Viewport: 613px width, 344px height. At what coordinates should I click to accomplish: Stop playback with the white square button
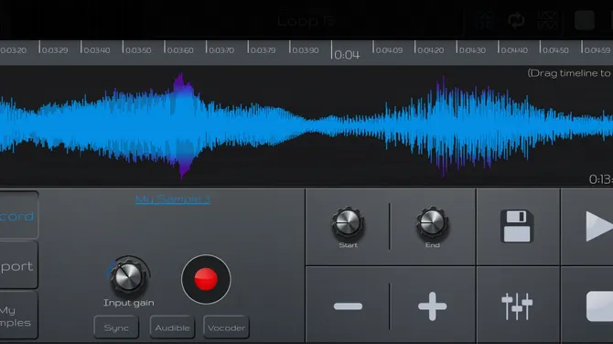point(599,306)
